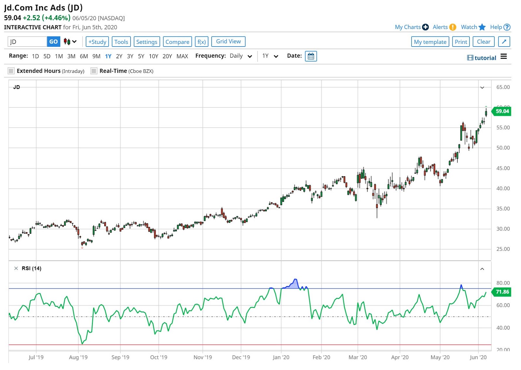Open the date picker calendar icon
The height and width of the screenshot is (370, 521).
[311, 56]
